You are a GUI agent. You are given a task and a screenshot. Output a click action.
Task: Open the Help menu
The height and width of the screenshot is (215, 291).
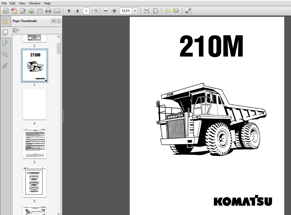pyautogui.click(x=47, y=3)
